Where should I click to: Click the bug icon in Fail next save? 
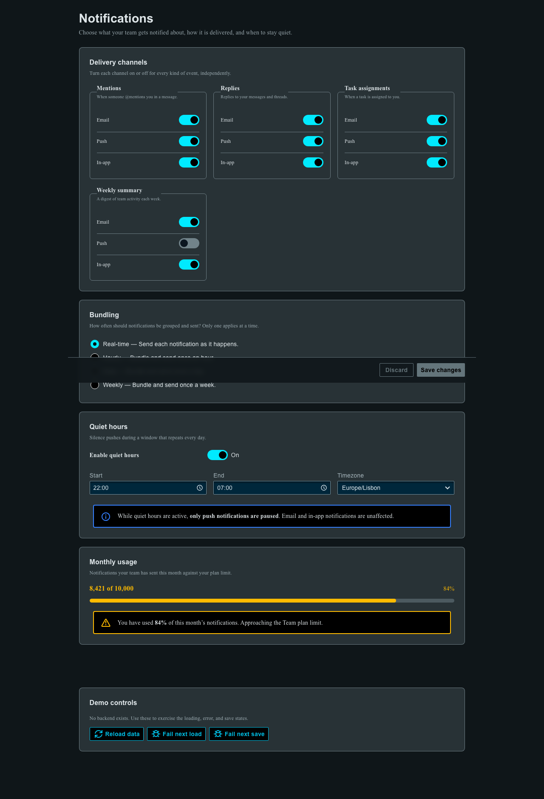(218, 734)
